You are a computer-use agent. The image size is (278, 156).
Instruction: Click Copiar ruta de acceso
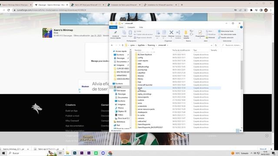[143, 34]
